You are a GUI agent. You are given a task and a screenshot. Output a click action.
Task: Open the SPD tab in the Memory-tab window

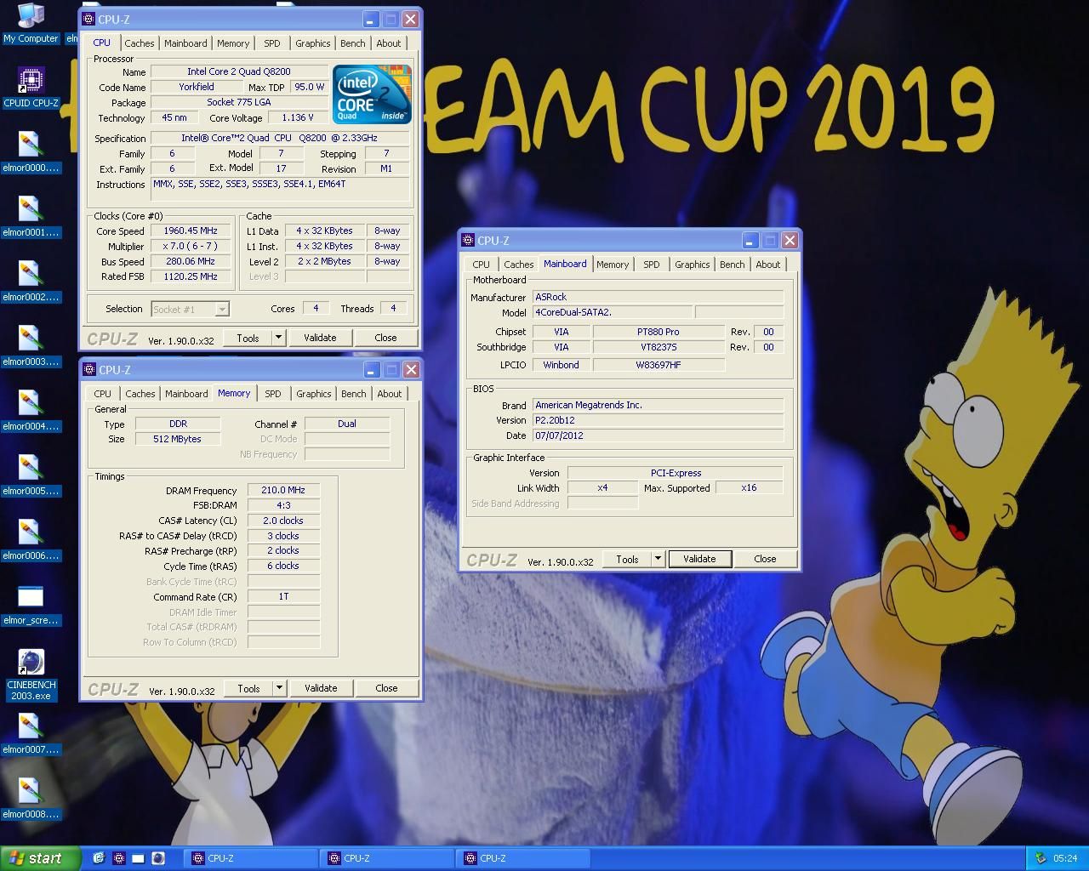click(272, 394)
